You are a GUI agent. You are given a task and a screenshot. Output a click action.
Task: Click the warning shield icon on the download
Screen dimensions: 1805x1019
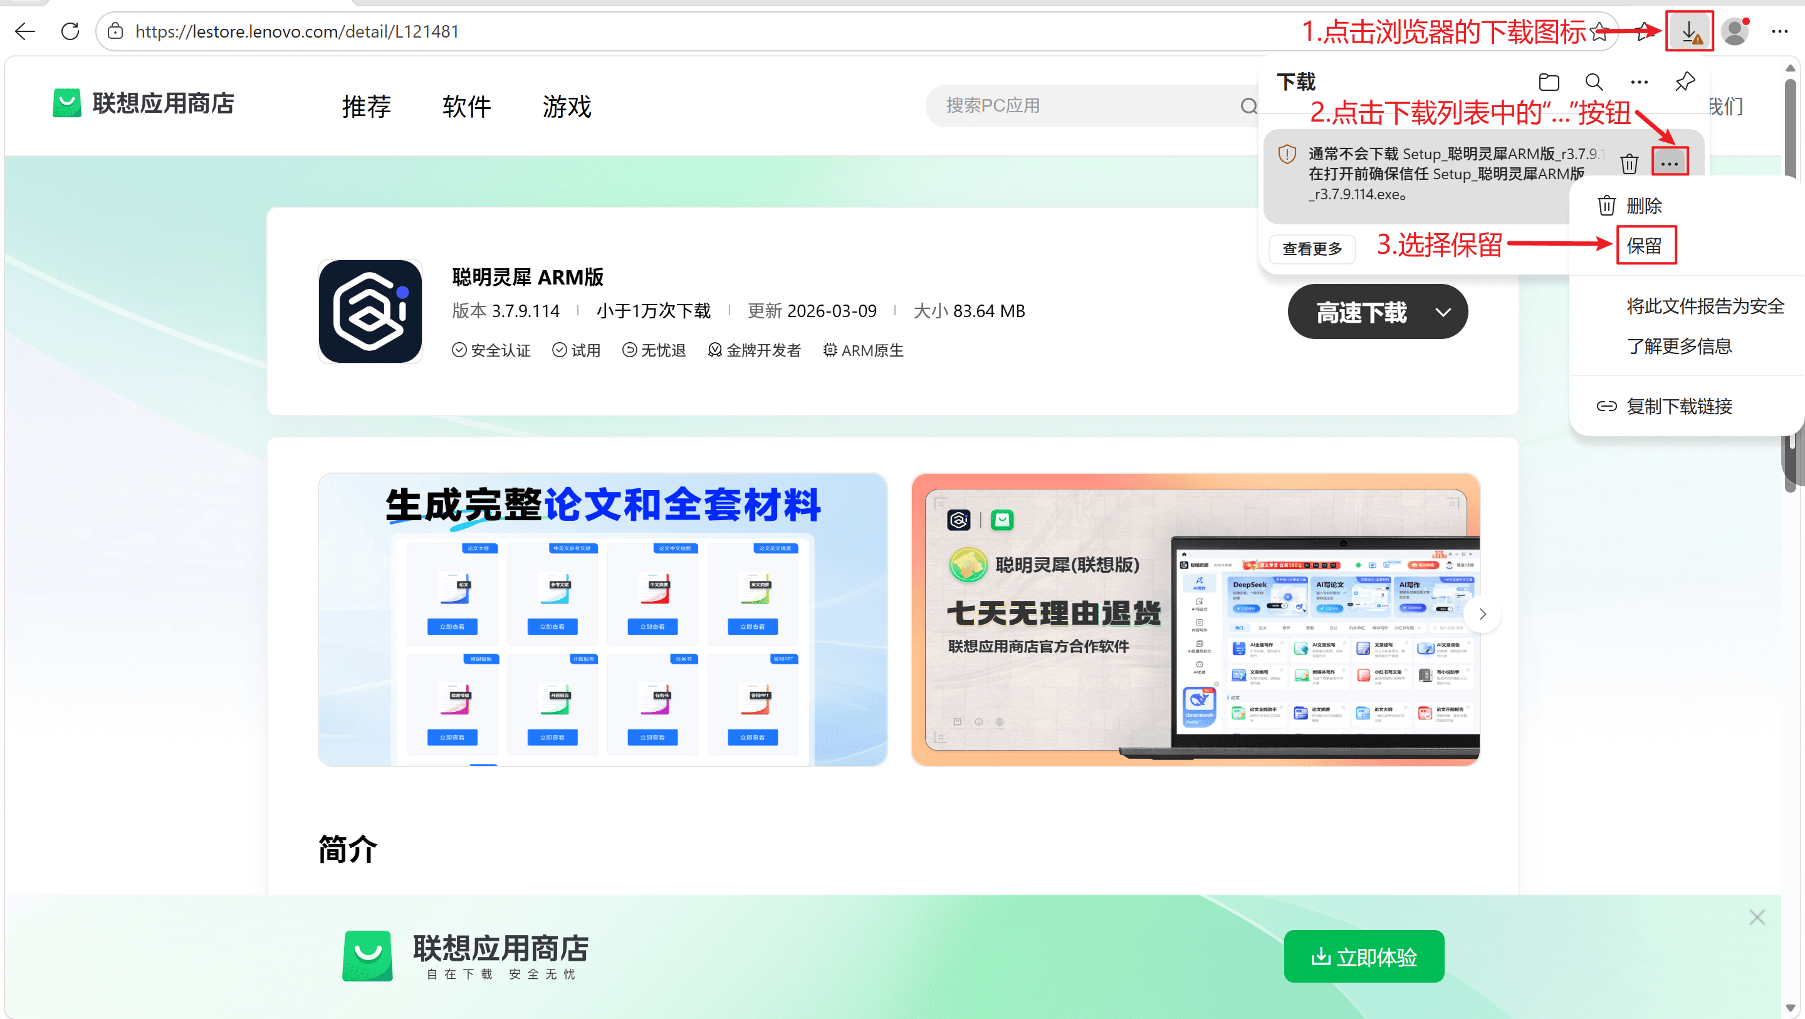point(1287,154)
